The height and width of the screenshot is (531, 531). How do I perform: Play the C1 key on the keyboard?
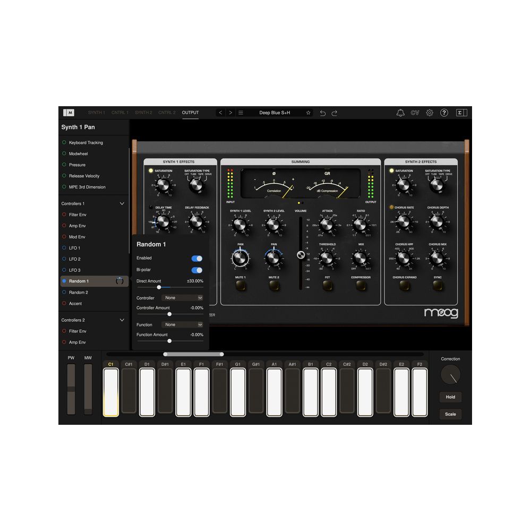pos(110,391)
